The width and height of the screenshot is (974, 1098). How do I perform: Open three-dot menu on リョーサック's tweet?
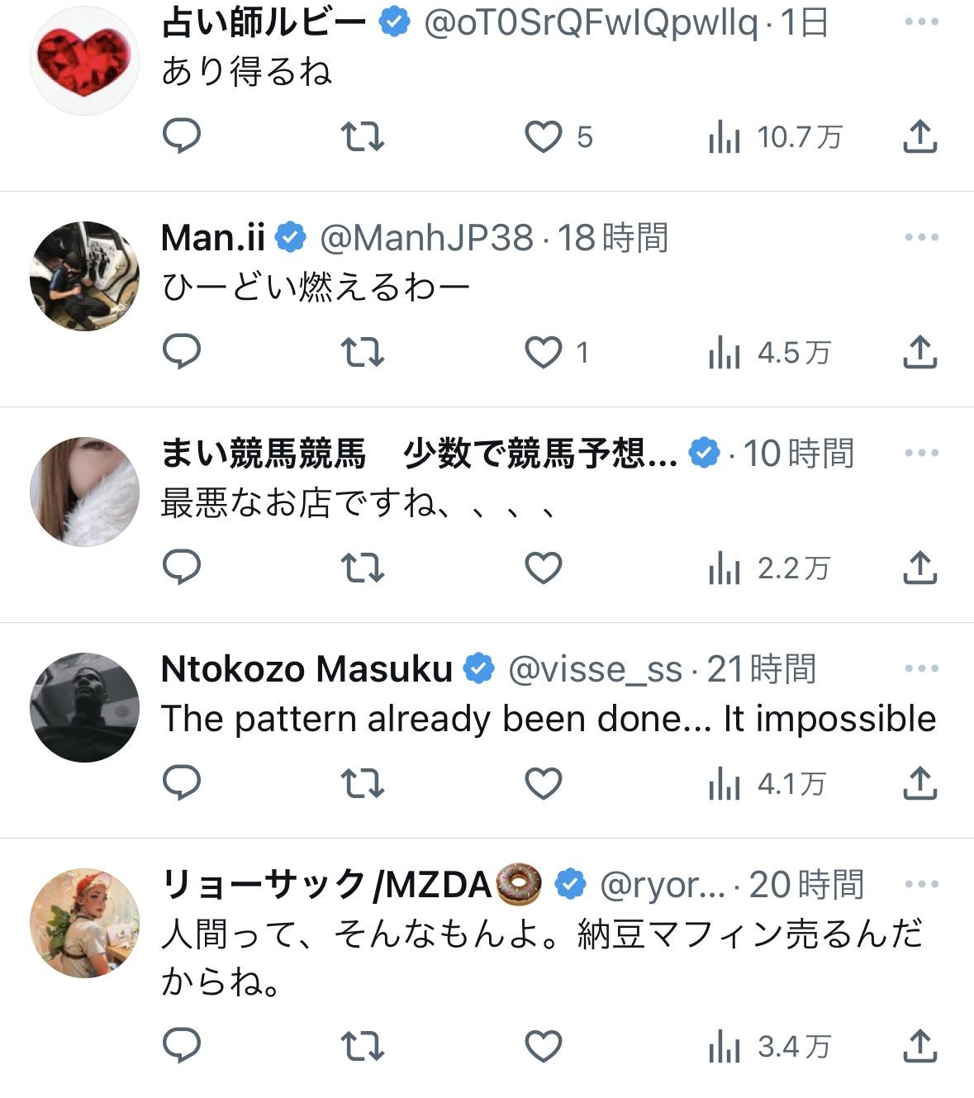[x=921, y=884]
